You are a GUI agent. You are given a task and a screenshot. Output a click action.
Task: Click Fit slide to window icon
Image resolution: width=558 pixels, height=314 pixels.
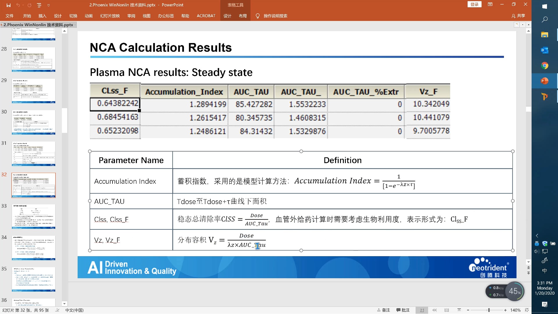click(x=527, y=310)
